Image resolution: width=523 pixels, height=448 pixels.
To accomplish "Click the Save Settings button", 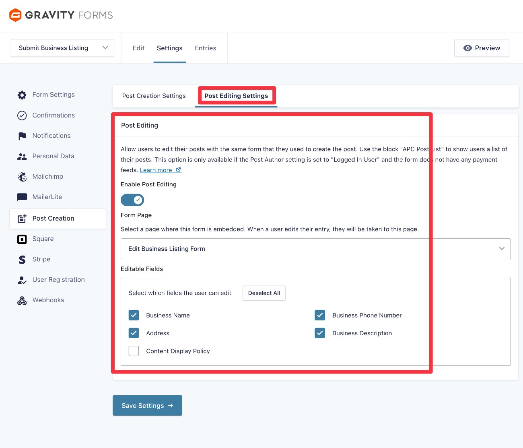I will (x=147, y=405).
